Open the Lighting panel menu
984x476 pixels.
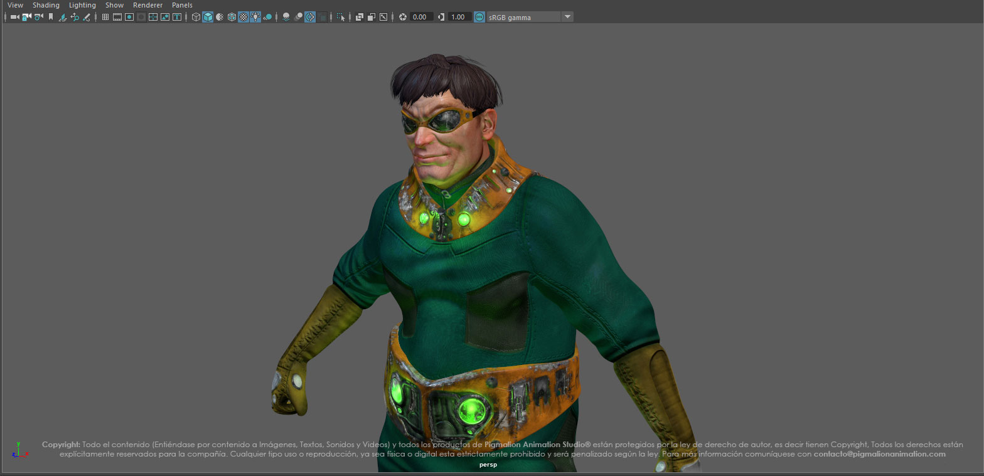(x=82, y=5)
